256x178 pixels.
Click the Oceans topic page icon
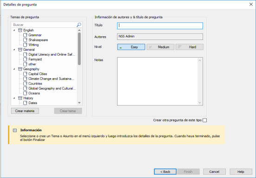[25, 93]
